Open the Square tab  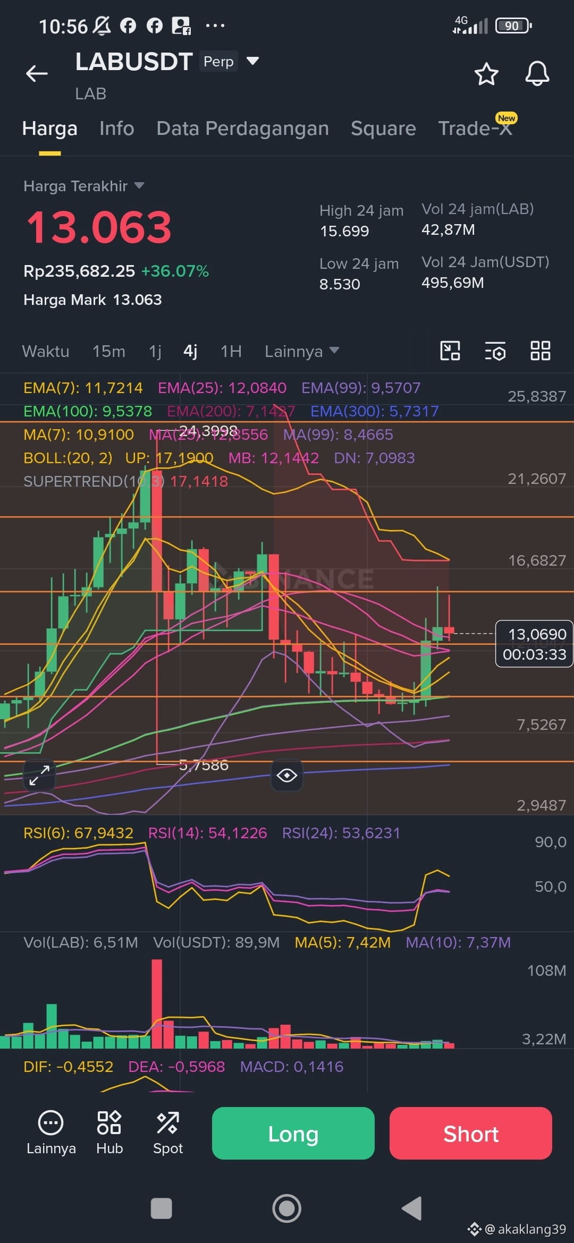click(383, 129)
